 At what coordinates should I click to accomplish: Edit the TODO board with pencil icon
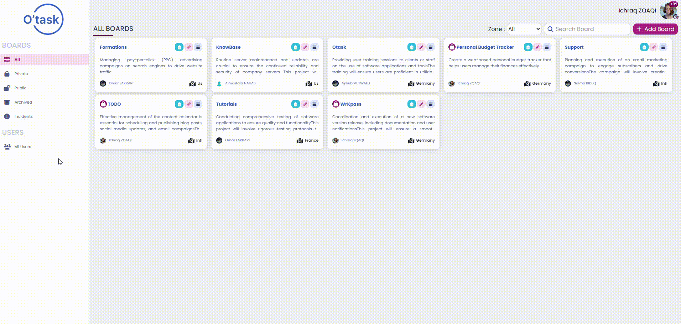tap(189, 104)
